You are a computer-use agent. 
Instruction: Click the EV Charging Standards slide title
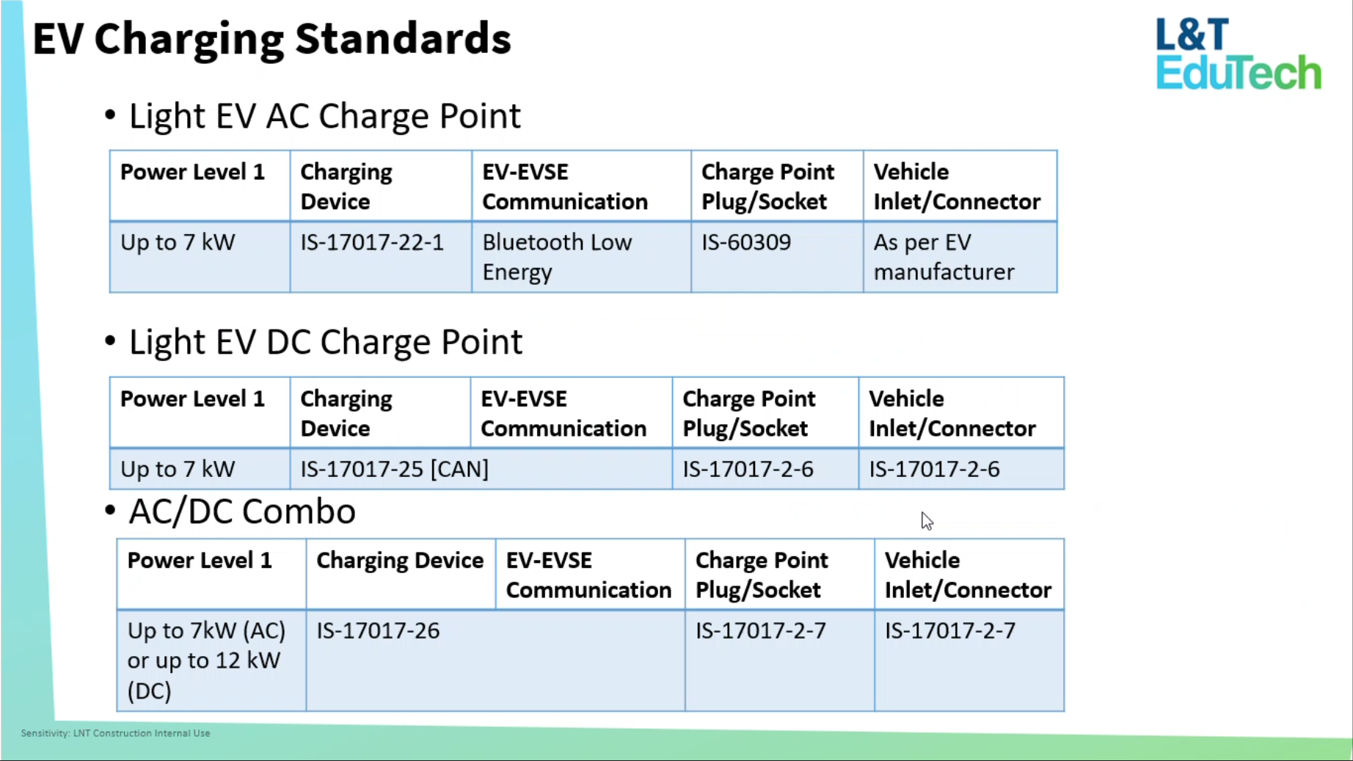[x=271, y=40]
